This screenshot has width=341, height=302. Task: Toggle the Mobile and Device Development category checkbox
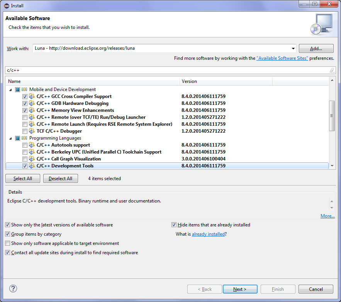click(18, 89)
